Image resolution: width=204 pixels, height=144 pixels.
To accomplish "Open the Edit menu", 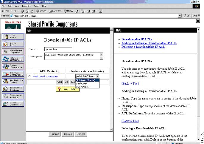I will pyautogui.click(x=10, y=6).
